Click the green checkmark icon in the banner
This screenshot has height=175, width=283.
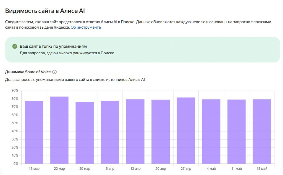[15, 47]
